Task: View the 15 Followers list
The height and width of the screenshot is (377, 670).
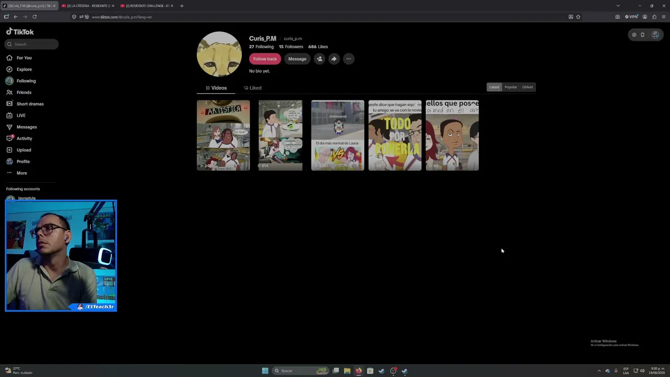Action: point(291,47)
